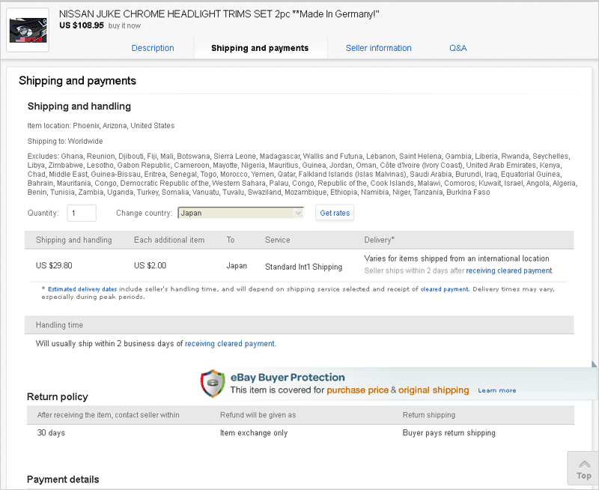
Task: Click Buyer pays return shipping text
Action: click(x=449, y=433)
